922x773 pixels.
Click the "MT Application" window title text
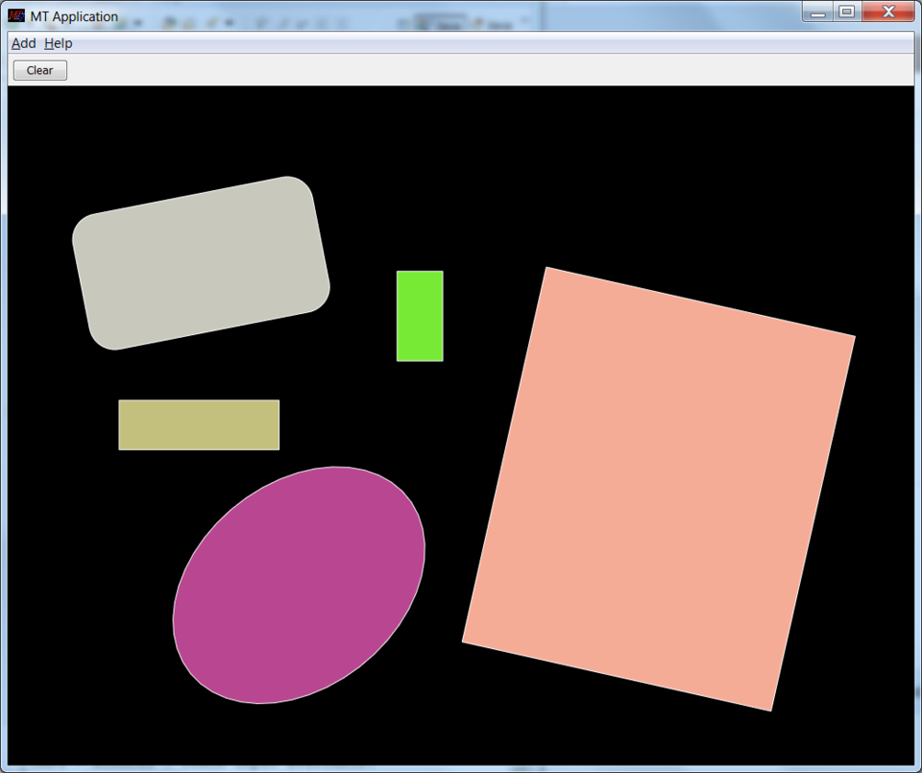pos(74,16)
